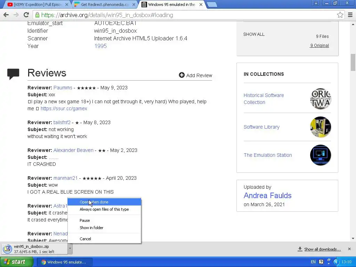Click the scrollbar down arrow
Screen dimensions: 356x267
click(x=353, y=238)
